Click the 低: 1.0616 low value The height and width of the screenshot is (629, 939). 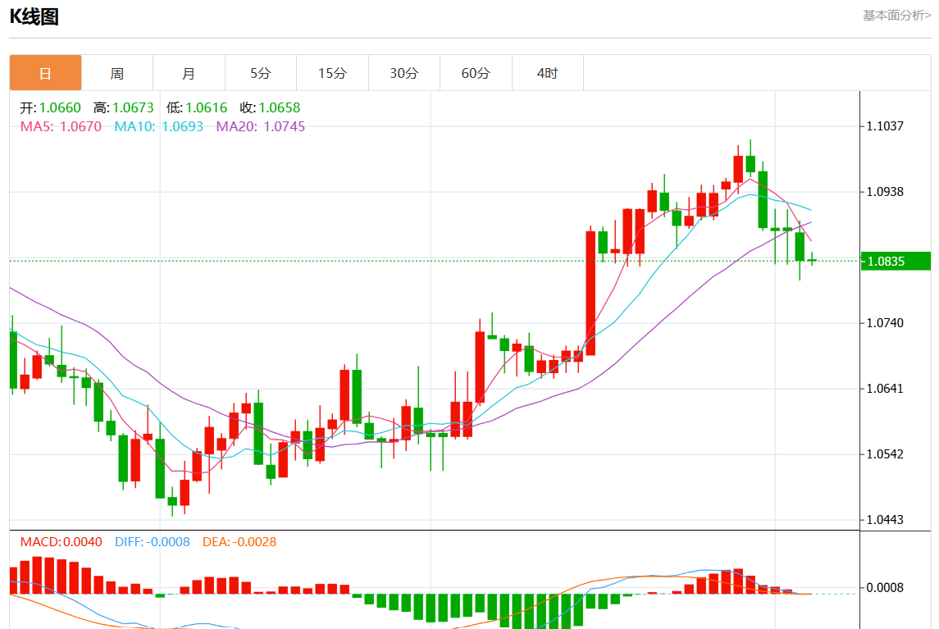(x=197, y=107)
